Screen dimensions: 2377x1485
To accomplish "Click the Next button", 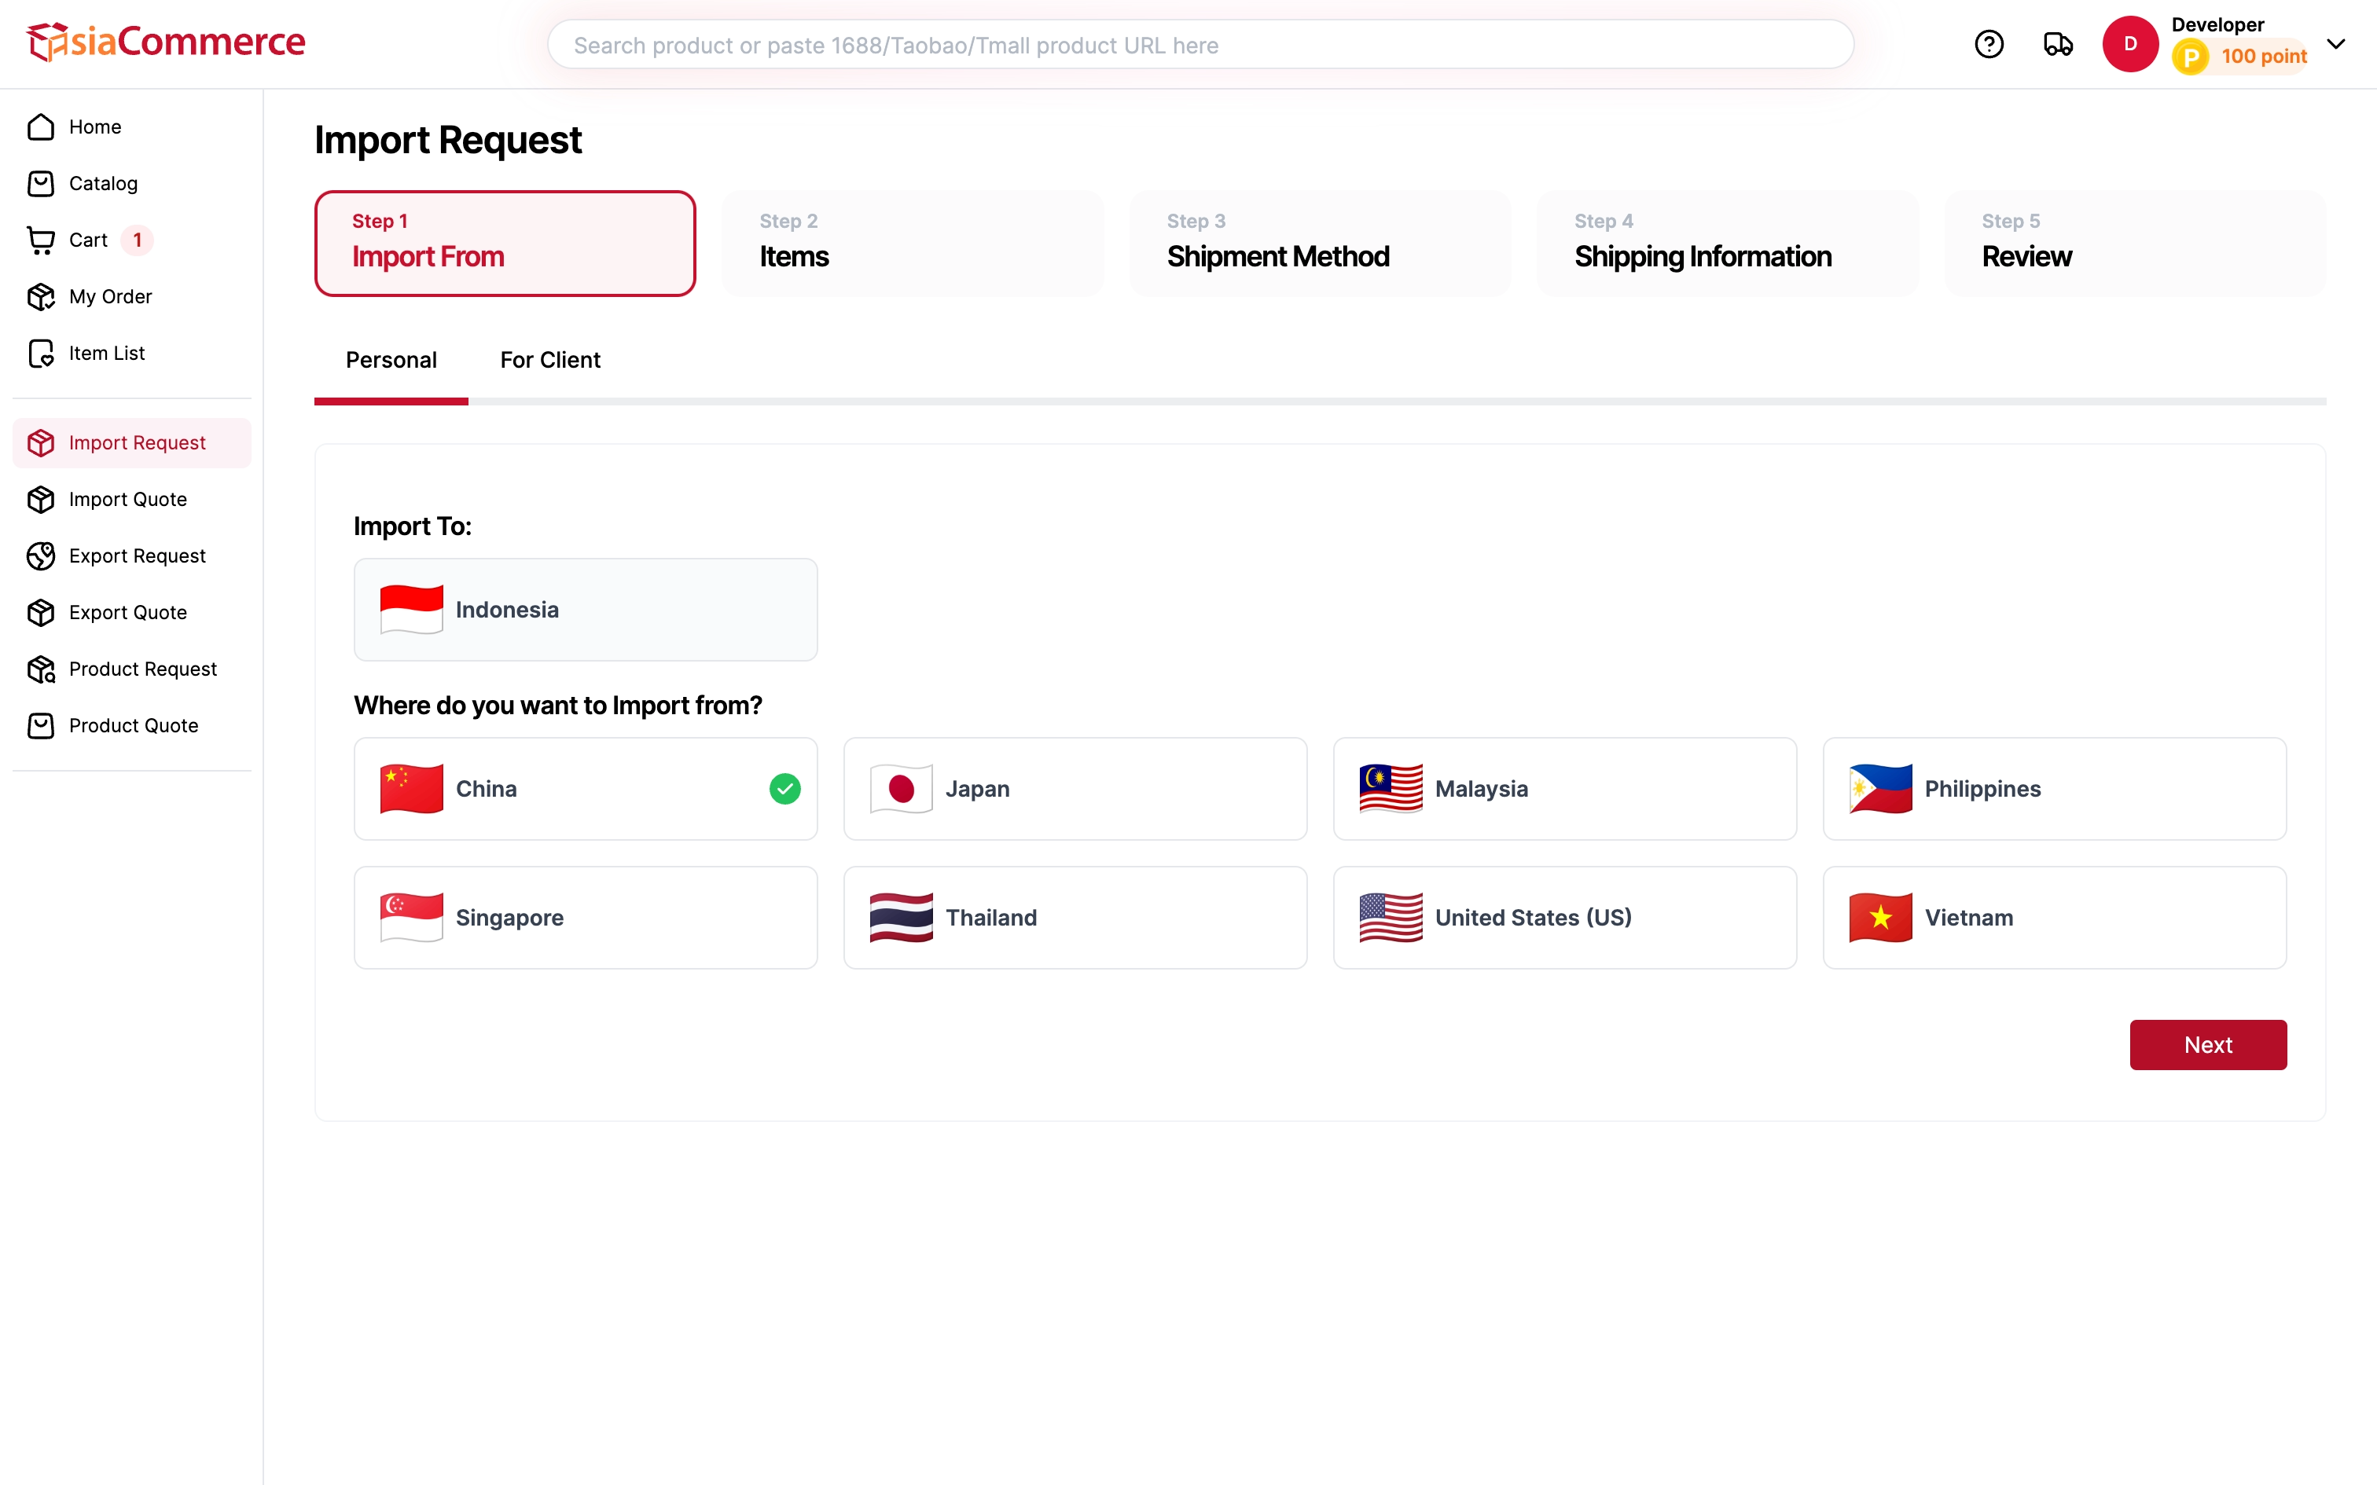I will 2207,1045.
